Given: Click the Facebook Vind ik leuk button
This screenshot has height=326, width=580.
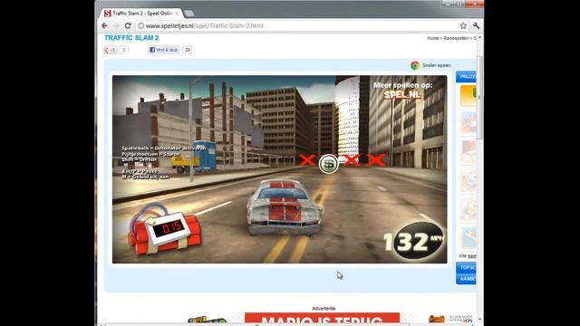Looking at the screenshot, I should coord(163,50).
